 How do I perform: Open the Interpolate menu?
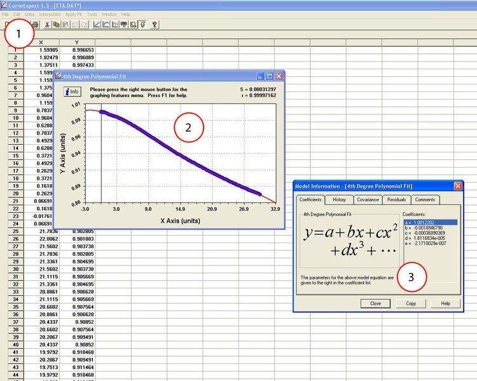[49, 14]
